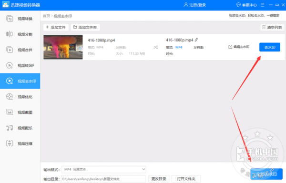Click the 去水印 button in file row
Image resolution: width=286 pixels, height=183 pixels.
[270, 47]
